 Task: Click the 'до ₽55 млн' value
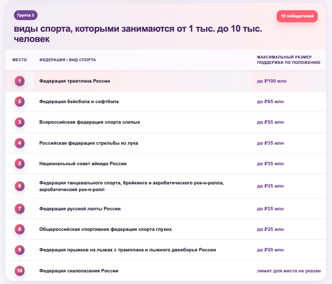pyautogui.click(x=270, y=122)
